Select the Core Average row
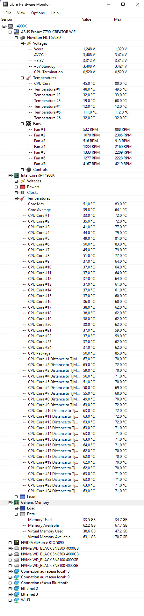This screenshot has width=144, height=616. (72, 210)
